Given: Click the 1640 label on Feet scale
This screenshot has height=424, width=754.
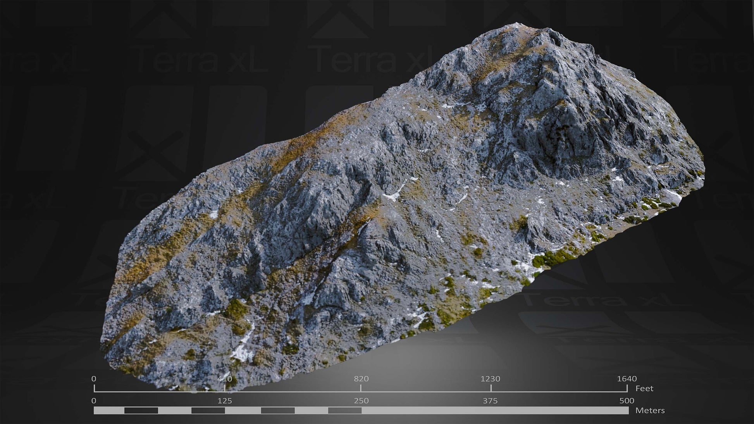Looking at the screenshot, I should click(x=627, y=379).
